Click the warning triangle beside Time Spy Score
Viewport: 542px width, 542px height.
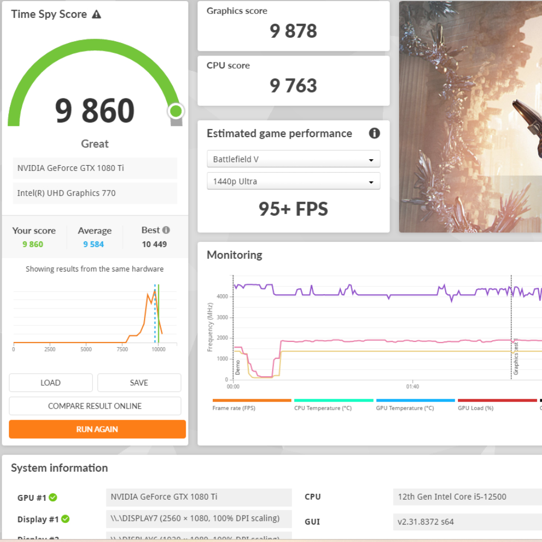coord(96,14)
